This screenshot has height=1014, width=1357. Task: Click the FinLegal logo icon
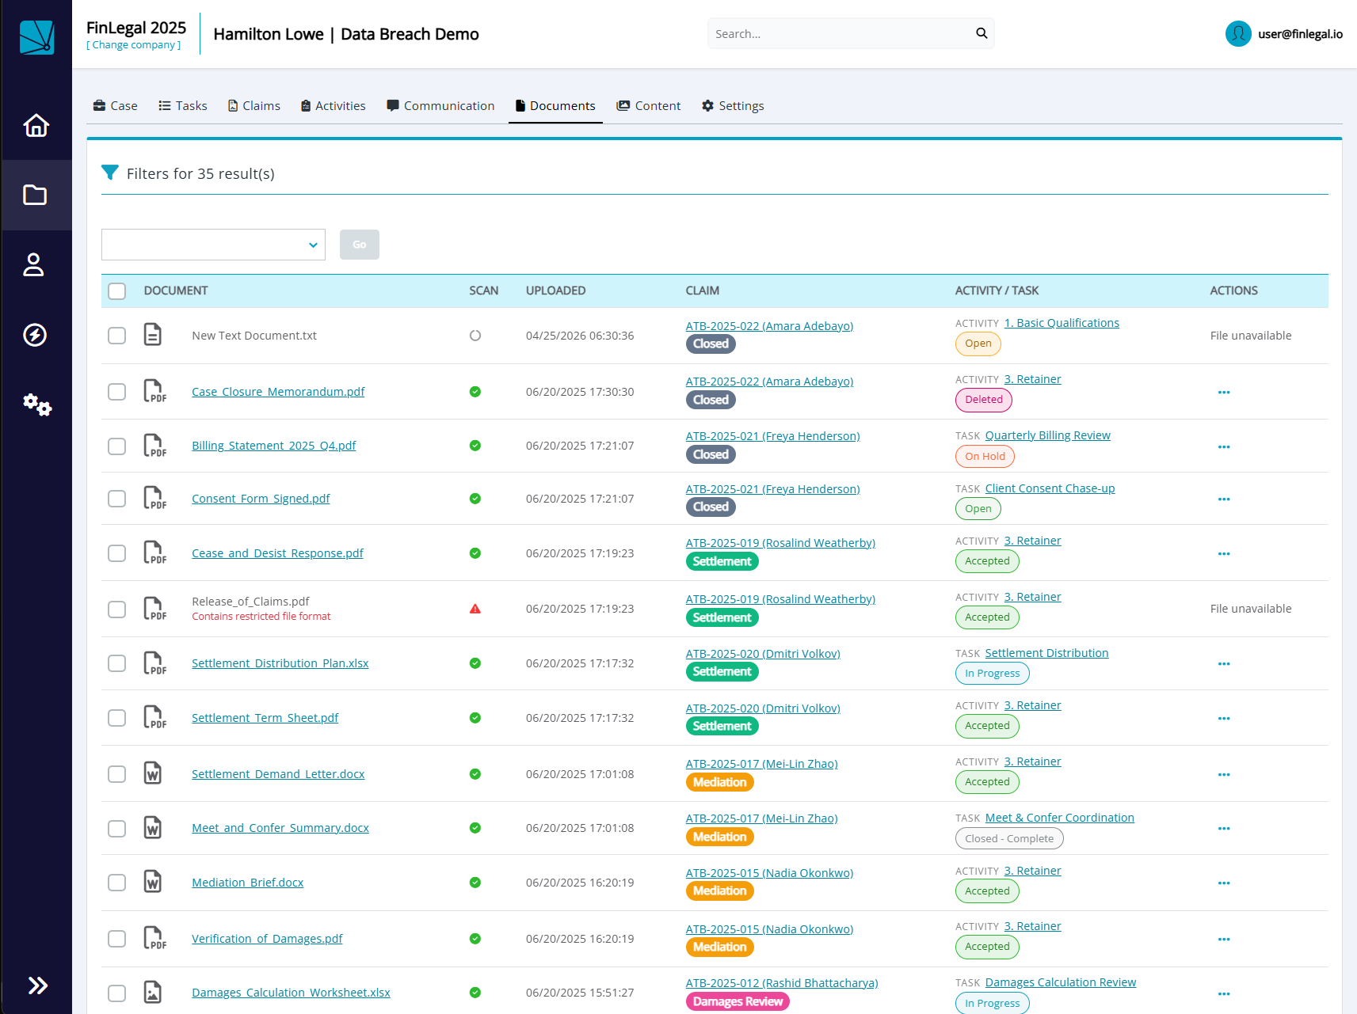coord(36,36)
